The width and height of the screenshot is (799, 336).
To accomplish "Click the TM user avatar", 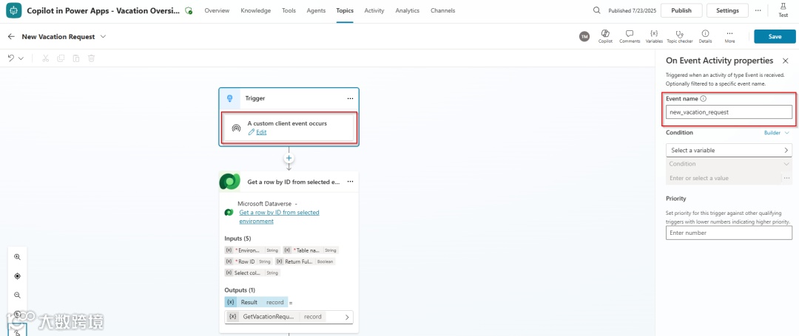I will pyautogui.click(x=584, y=37).
